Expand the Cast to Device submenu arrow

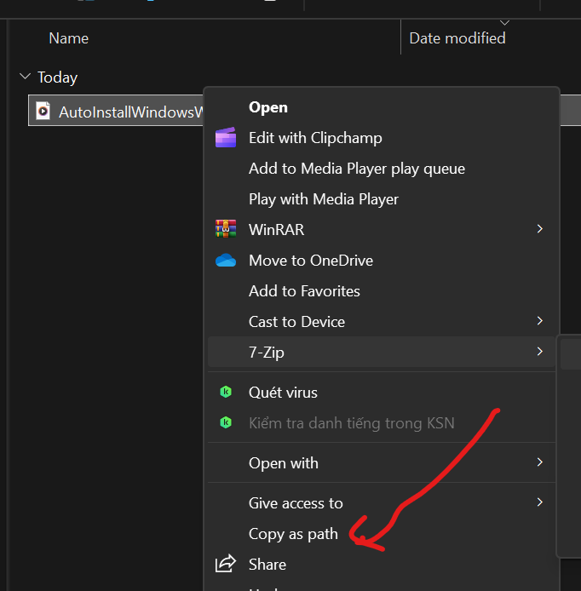[x=539, y=321]
